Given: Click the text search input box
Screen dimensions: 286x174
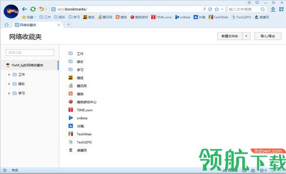Looking at the screenshot, I should coord(243,9).
